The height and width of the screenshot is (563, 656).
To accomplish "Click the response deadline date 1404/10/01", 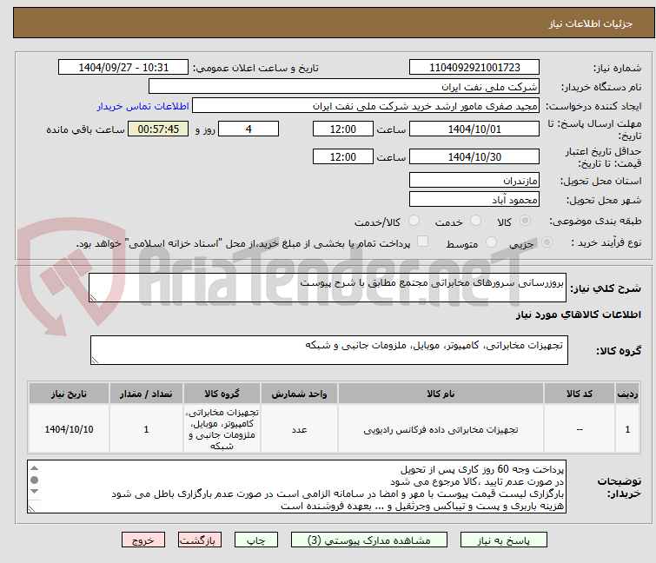I will [474, 129].
